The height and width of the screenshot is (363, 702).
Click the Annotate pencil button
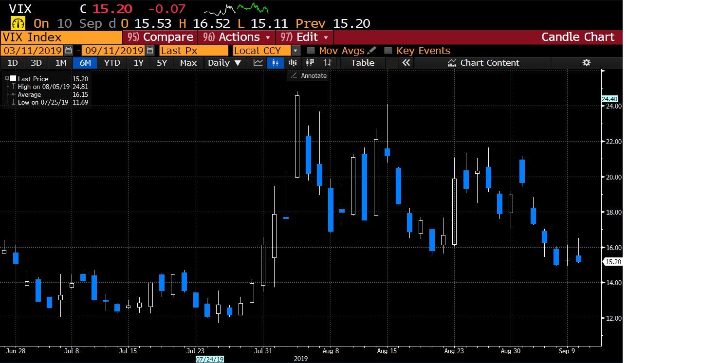tap(308, 75)
